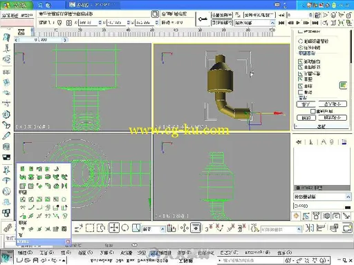Click the selected radio button in rollout
This screenshot has width=354, height=265.
pyautogui.click(x=300, y=48)
